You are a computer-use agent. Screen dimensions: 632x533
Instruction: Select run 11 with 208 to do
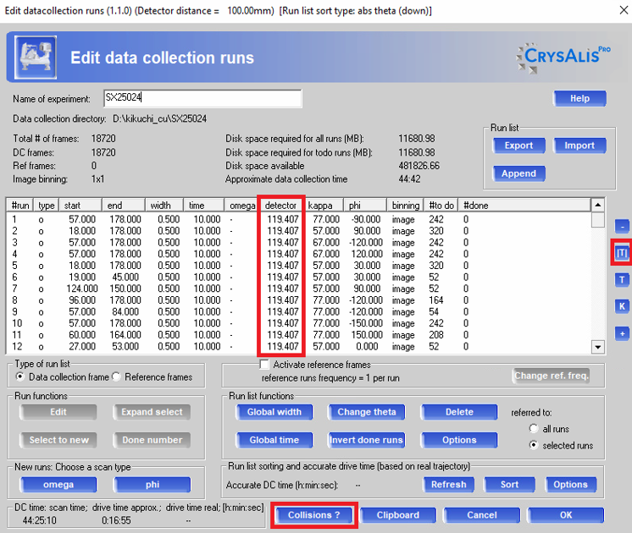pos(298,334)
